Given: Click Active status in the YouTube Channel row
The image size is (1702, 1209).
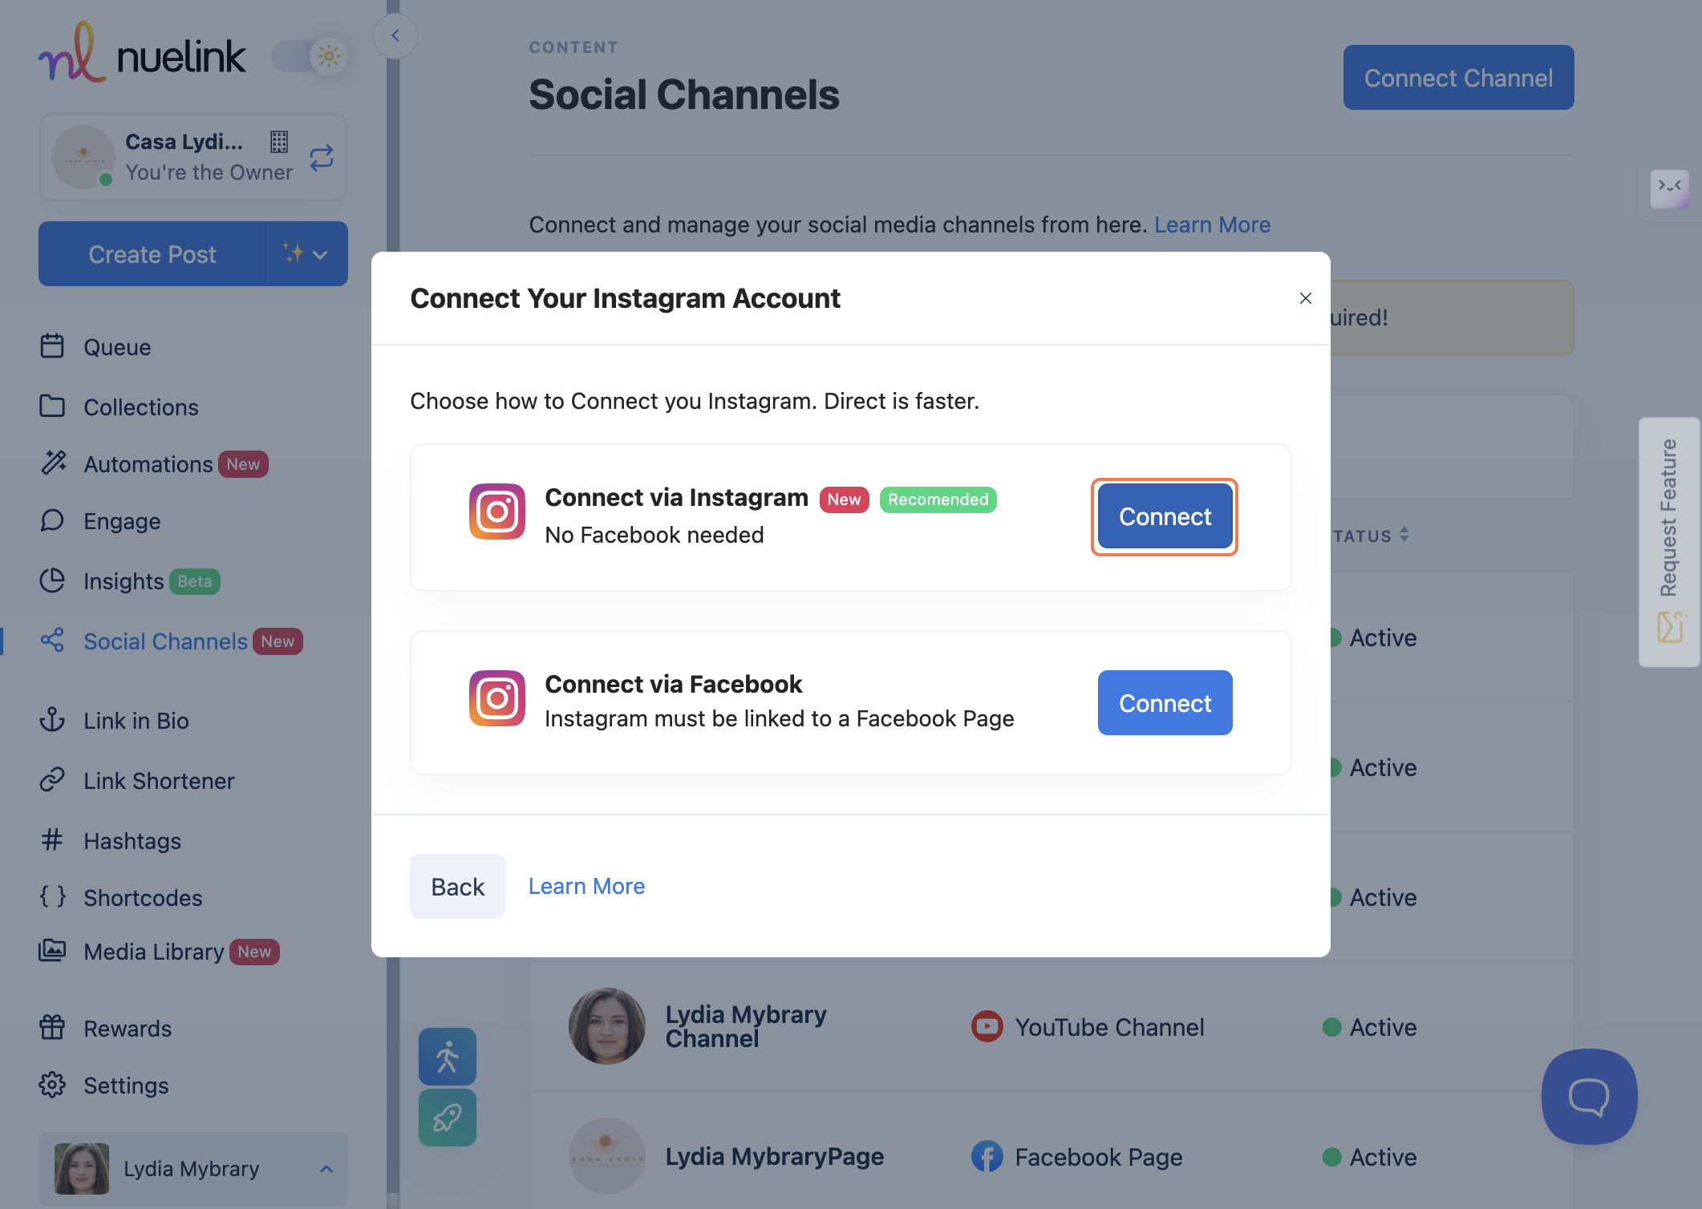Looking at the screenshot, I should tap(1370, 1027).
